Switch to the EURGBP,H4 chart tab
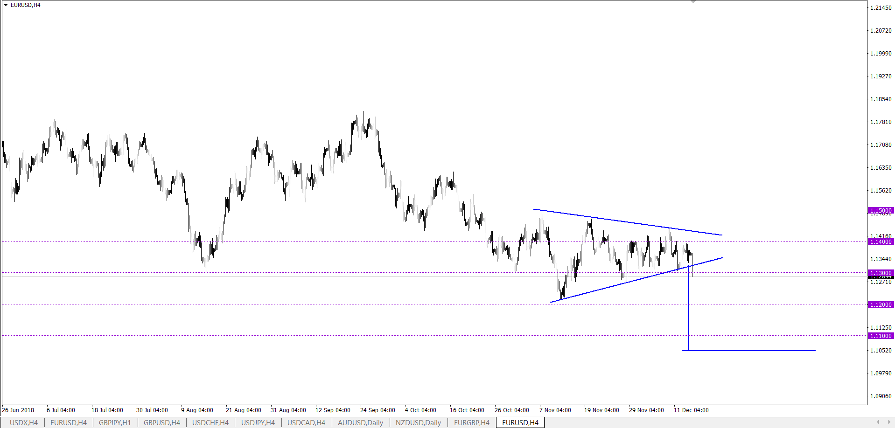The height and width of the screenshot is (428, 895). tap(472, 423)
